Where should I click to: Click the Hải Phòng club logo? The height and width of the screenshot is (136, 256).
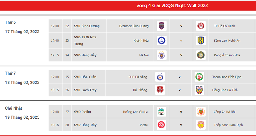tap(160, 90)
